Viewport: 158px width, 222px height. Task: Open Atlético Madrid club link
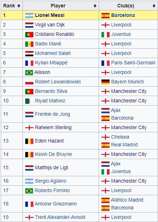(127, 200)
